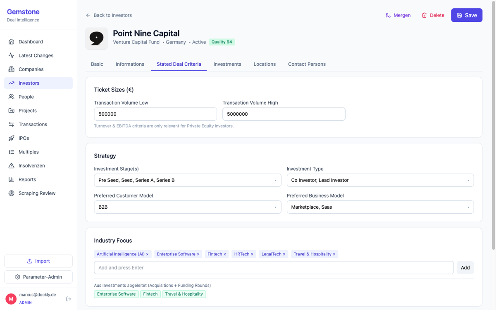Screen dimensions: 496x310
Task: Click the Quality 94 badge
Action: (222, 42)
